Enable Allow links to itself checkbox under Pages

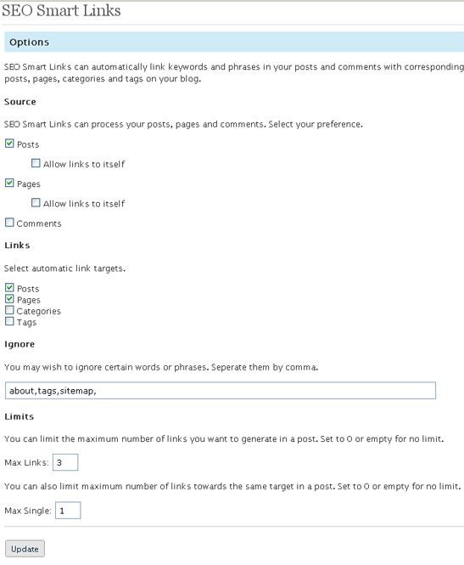36,202
